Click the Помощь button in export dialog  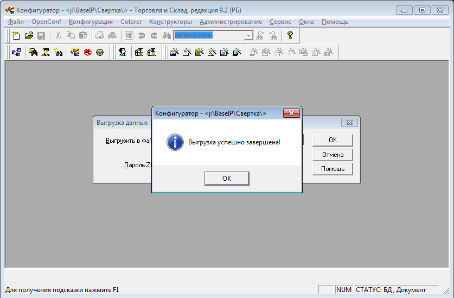click(332, 169)
